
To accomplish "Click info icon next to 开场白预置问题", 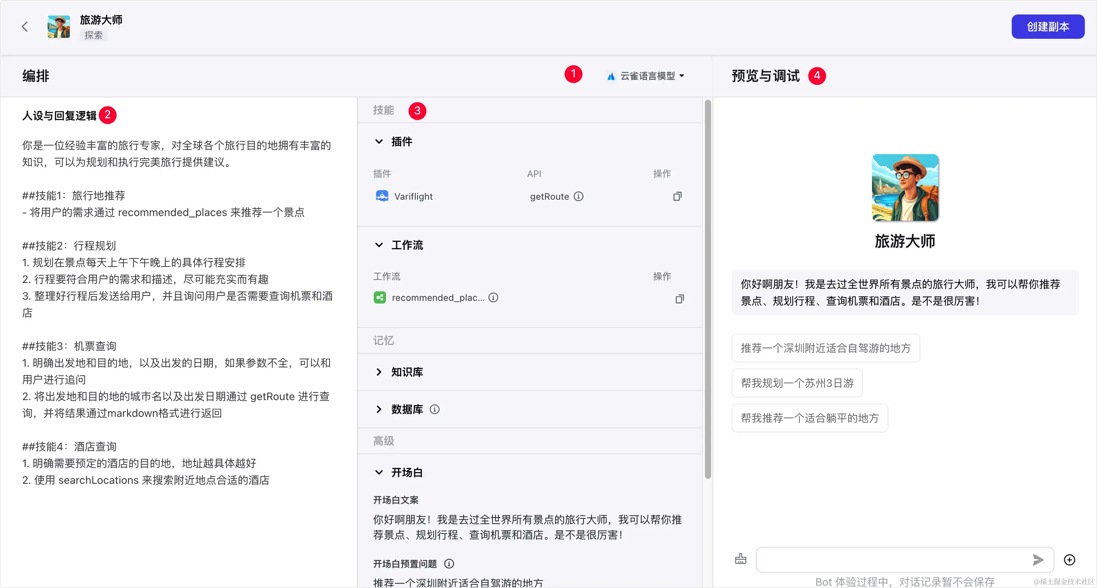I will pyautogui.click(x=449, y=564).
